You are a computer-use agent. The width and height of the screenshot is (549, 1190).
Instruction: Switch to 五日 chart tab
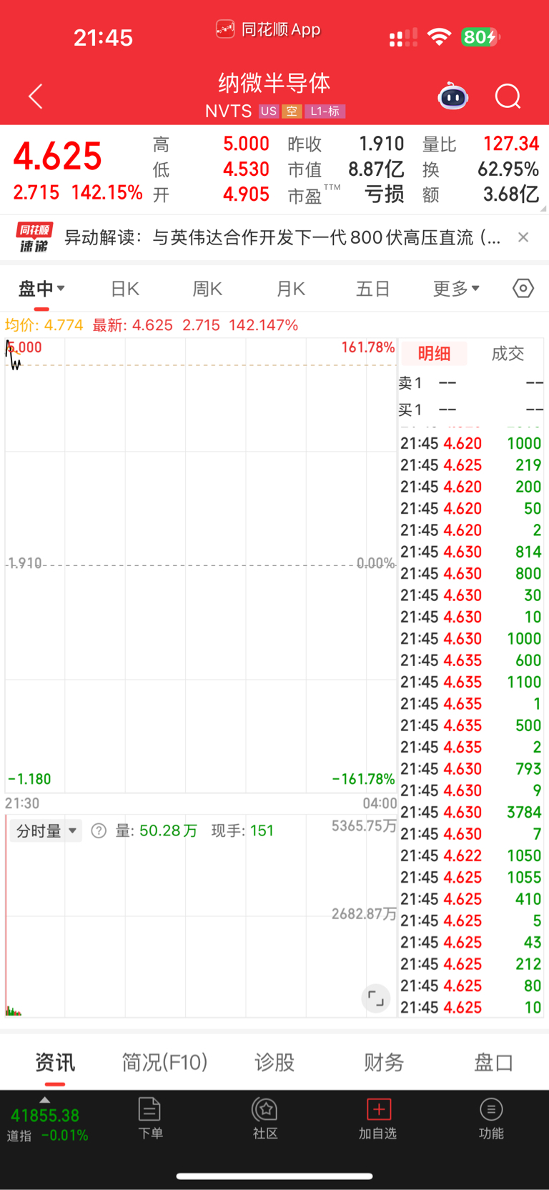click(x=373, y=289)
